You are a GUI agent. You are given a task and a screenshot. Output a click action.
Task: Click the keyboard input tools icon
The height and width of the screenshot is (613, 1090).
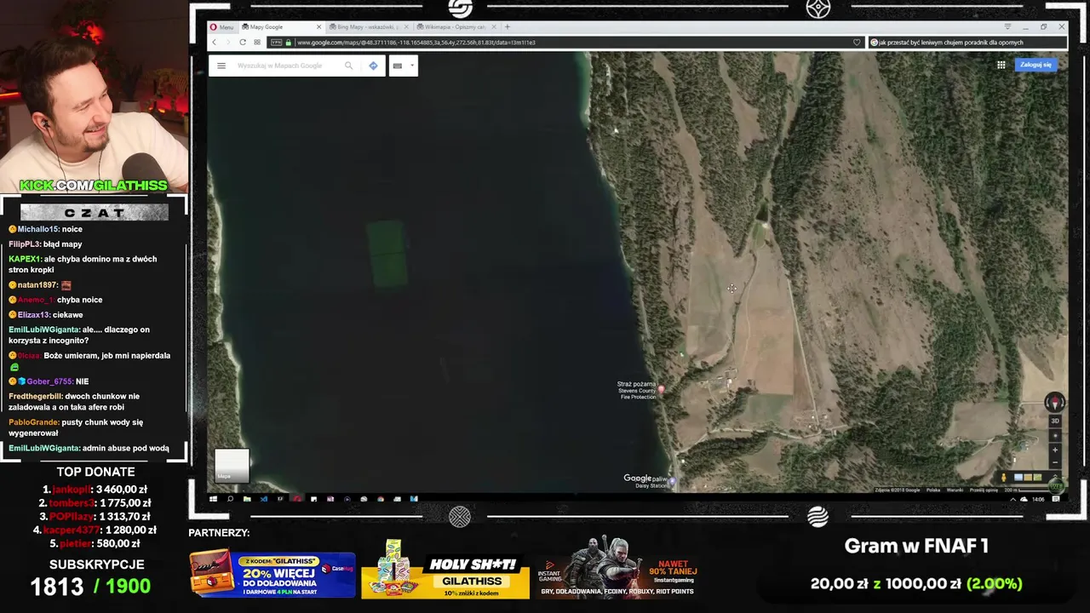pos(398,66)
